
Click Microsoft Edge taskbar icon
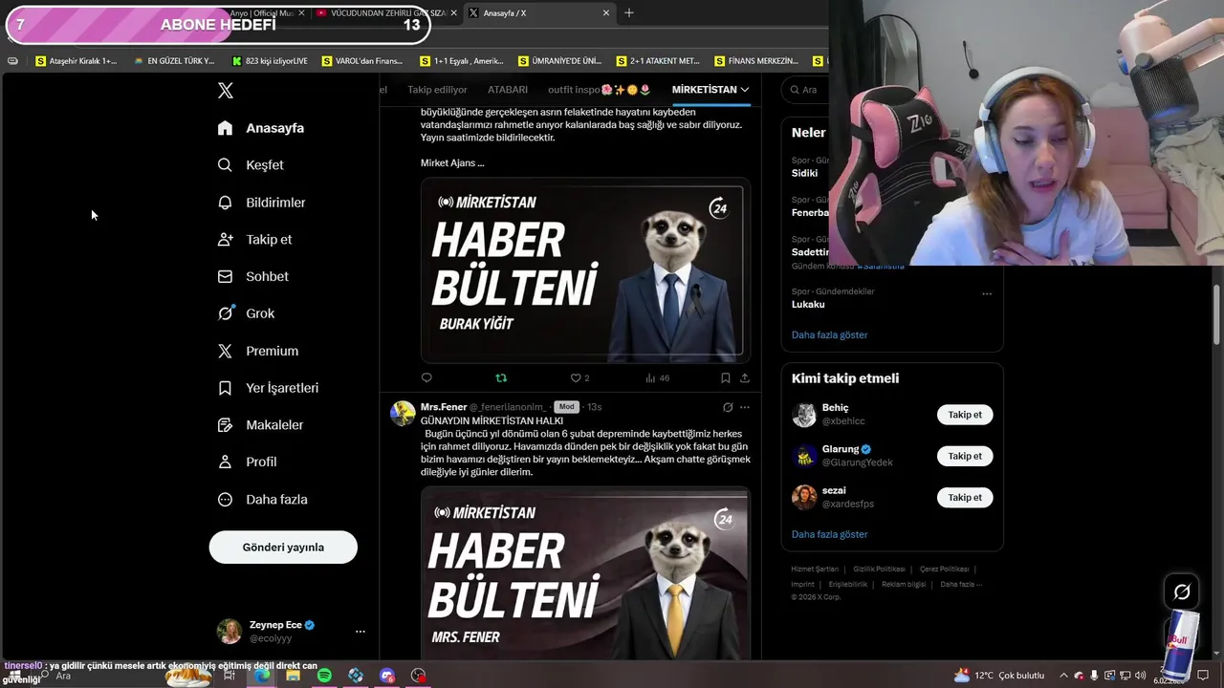[261, 676]
